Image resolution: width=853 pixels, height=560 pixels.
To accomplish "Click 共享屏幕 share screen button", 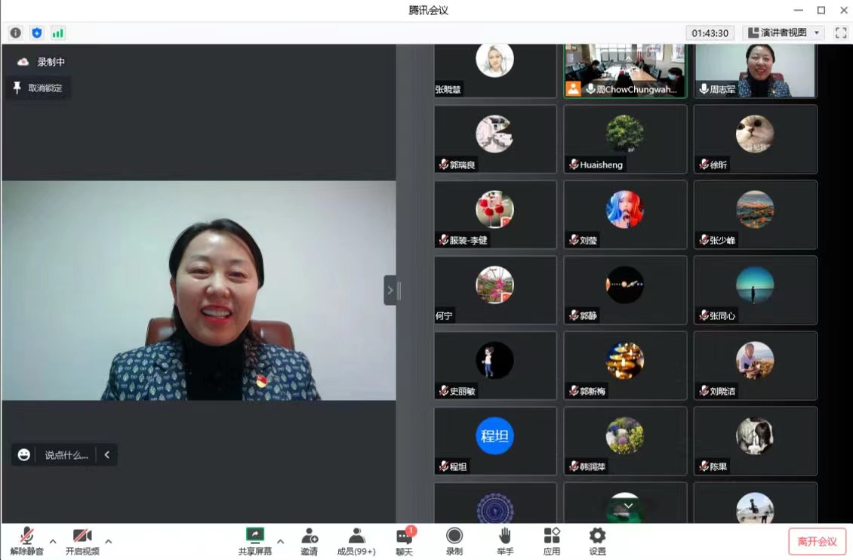I will (x=255, y=540).
